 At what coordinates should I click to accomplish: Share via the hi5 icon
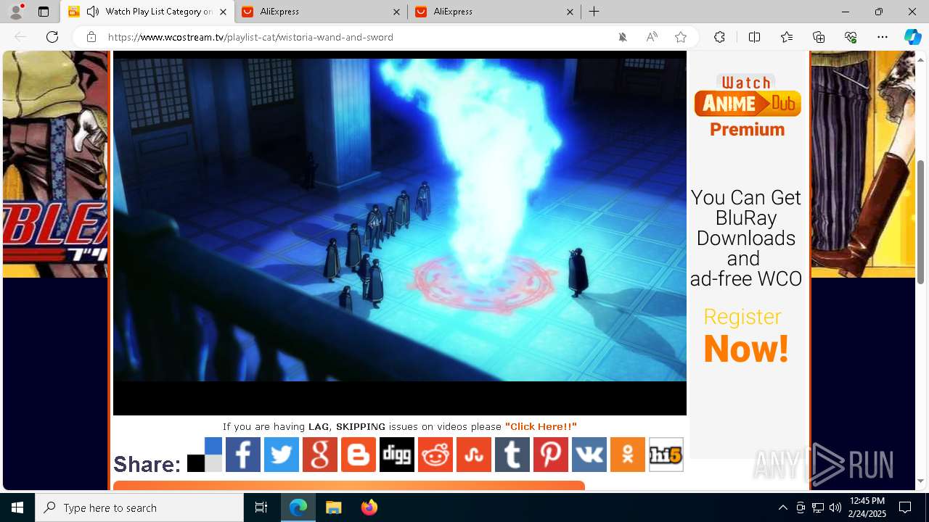pos(666,455)
